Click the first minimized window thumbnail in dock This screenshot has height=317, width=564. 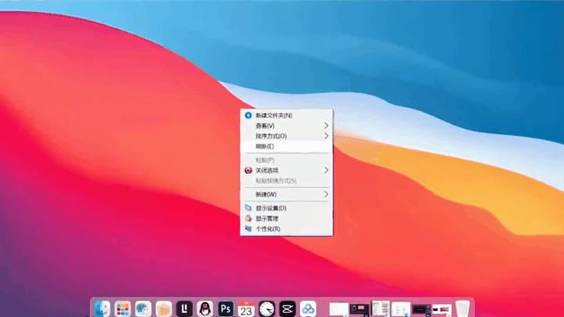[338, 308]
